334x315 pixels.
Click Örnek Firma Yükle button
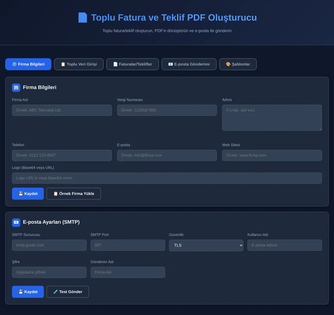pyautogui.click(x=74, y=194)
